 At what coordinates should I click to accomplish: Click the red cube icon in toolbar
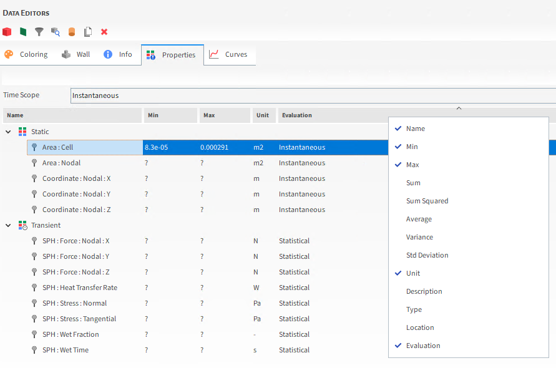point(7,32)
